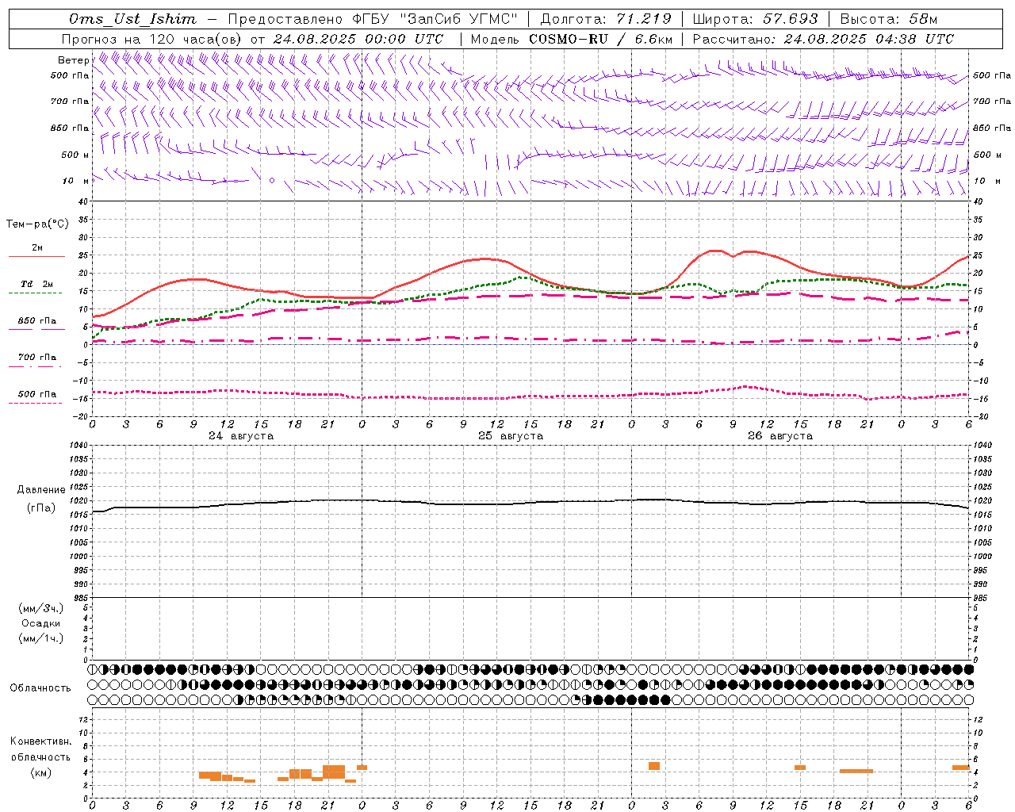
Task: Click the Рассчитано: 24.08.2025 04:38 UTC timestamp
Action: (x=823, y=39)
